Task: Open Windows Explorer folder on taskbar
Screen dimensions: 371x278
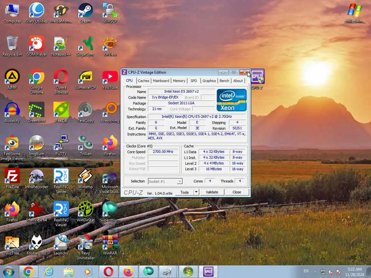Action: coord(69,272)
